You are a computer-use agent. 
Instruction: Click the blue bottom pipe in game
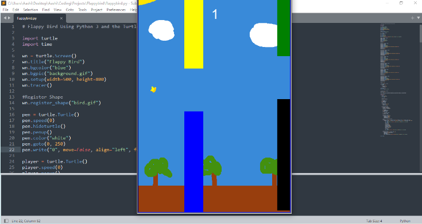click(193, 162)
